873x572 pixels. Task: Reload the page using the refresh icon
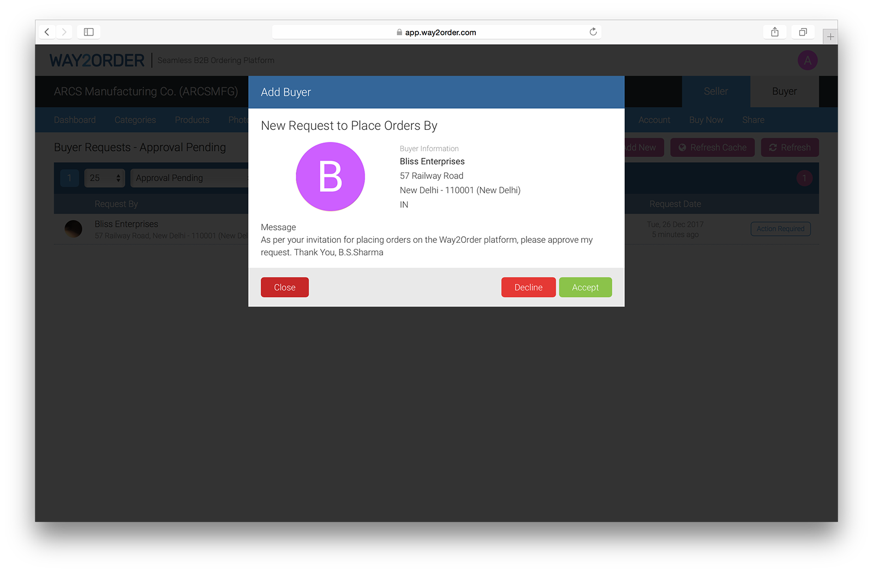(593, 32)
